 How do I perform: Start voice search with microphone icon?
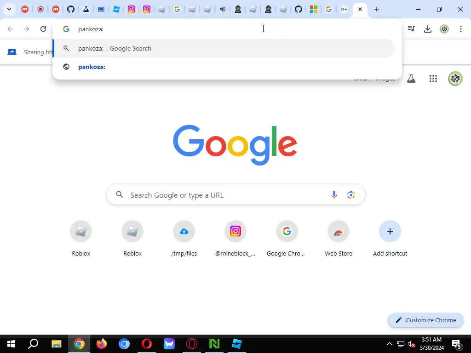pos(334,195)
